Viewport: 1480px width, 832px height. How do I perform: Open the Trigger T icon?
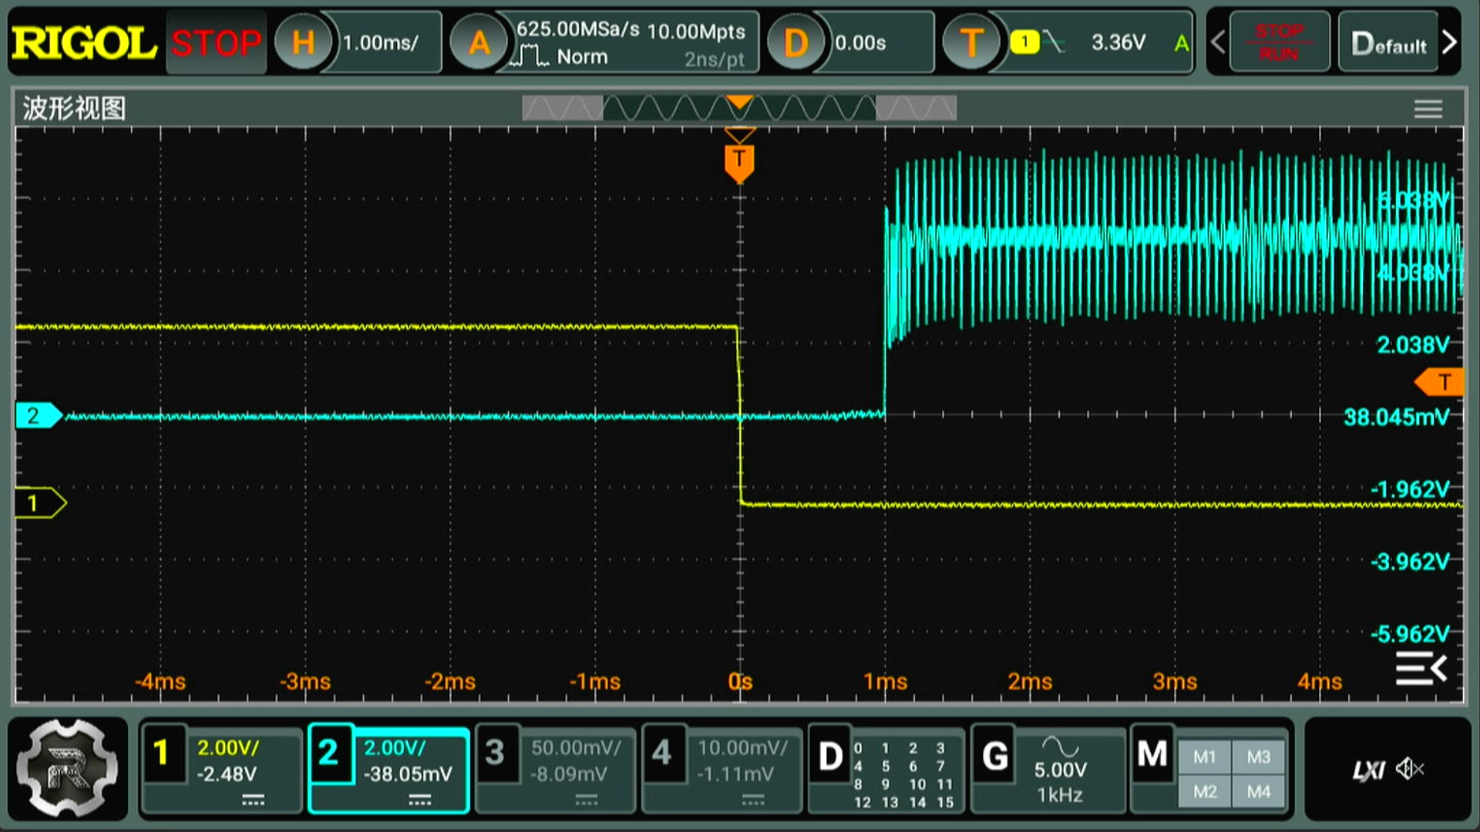[x=971, y=43]
